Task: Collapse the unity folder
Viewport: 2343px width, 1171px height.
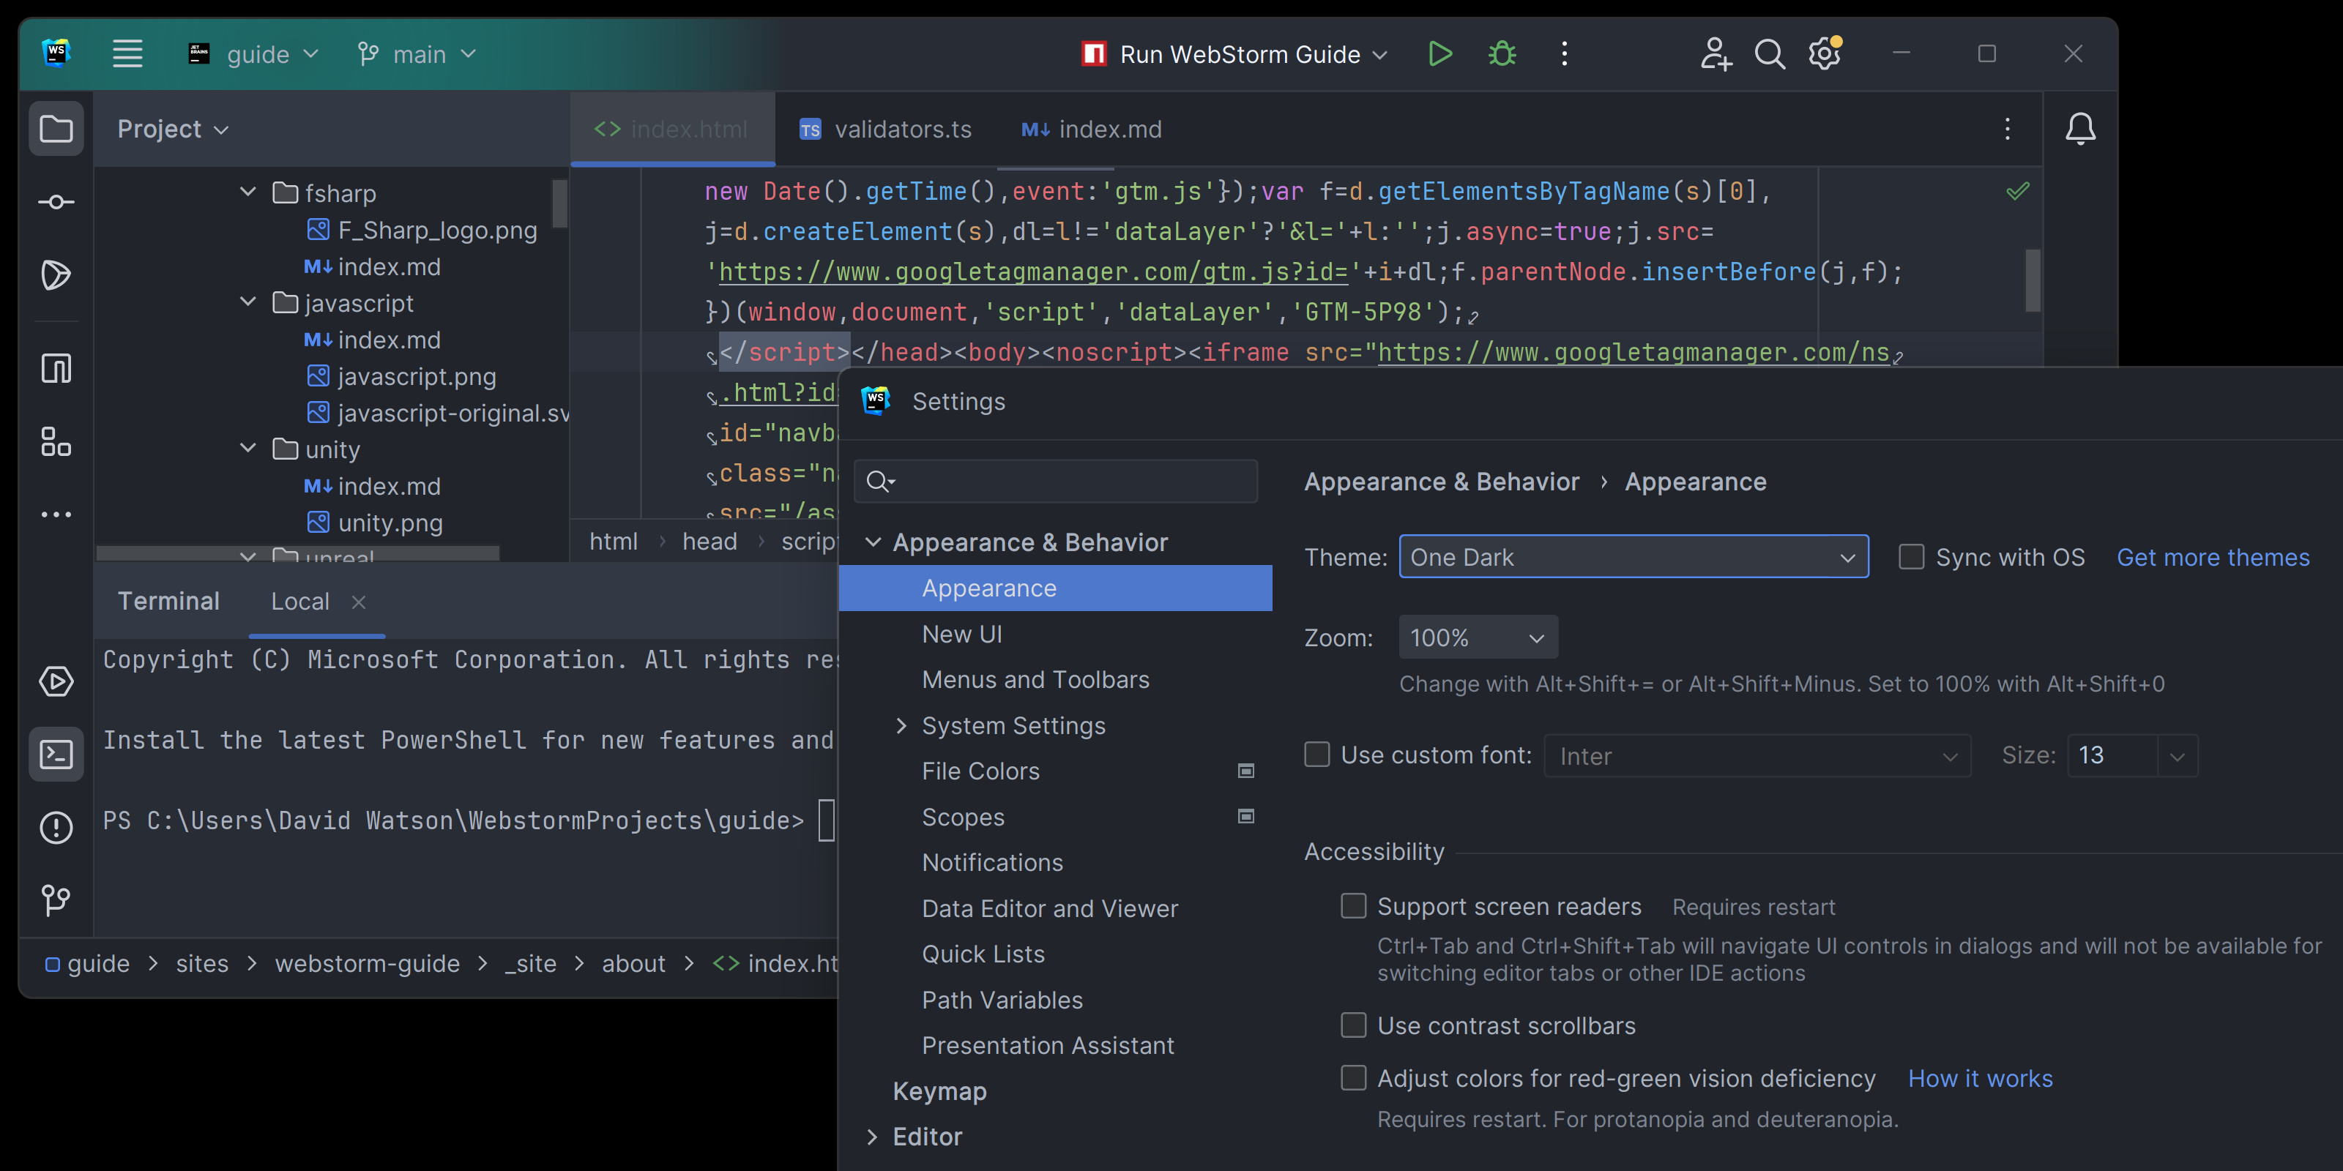Action: (x=247, y=448)
